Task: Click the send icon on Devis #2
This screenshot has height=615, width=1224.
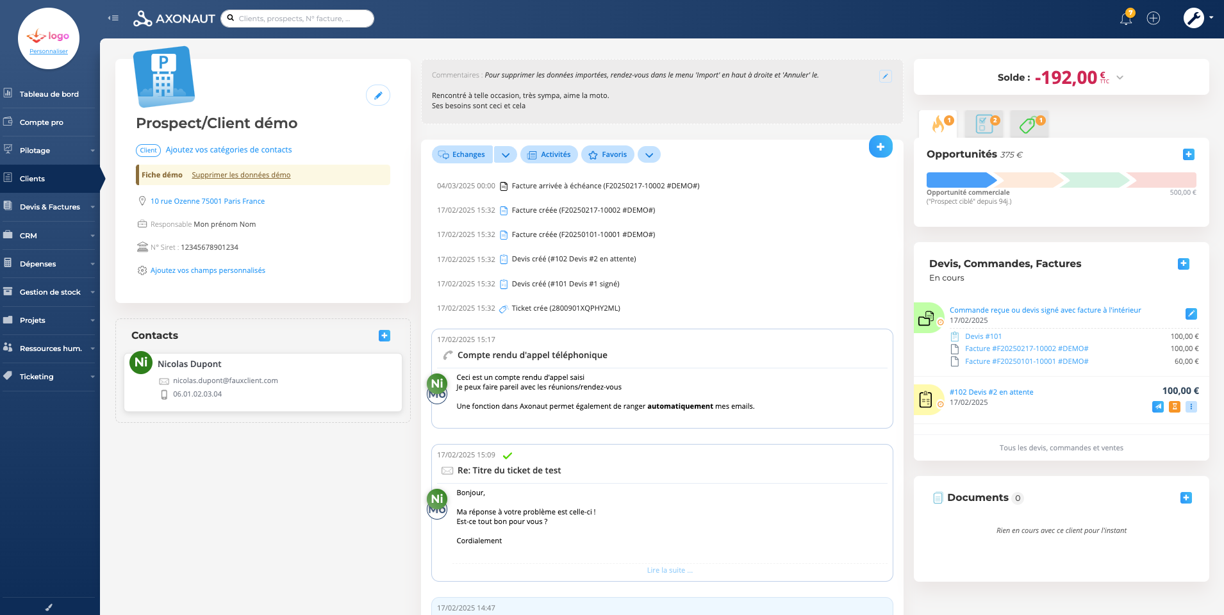Action: 1158,407
